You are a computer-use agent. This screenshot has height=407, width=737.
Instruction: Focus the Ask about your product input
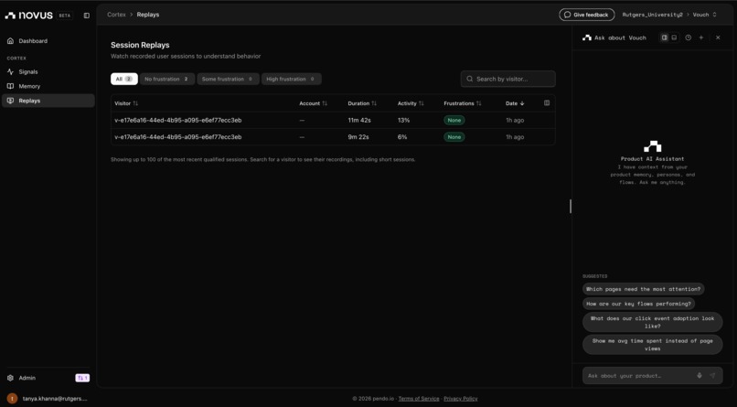pos(652,376)
